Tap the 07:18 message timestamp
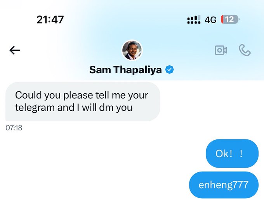This screenshot has width=264, height=199. (x=14, y=128)
